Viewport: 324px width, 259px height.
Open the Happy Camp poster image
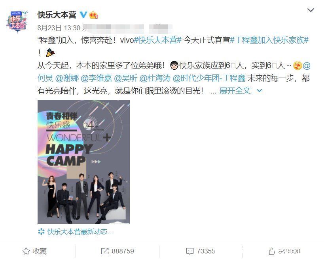83,162
